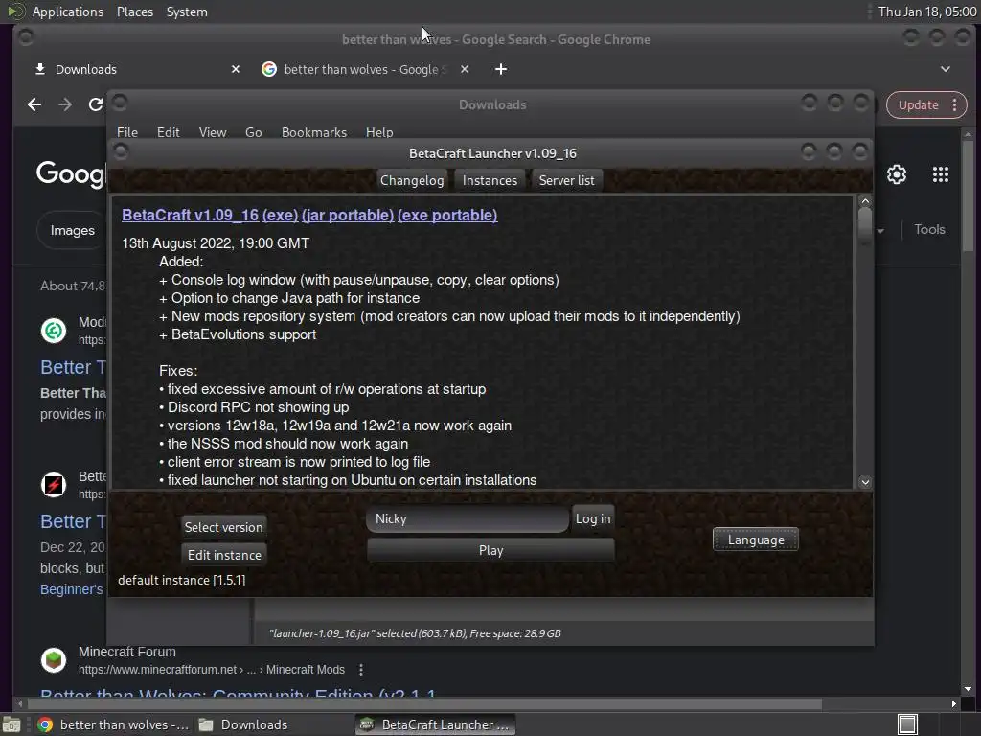Open Tools in Google search
Image resolution: width=981 pixels, height=736 pixels.
coord(929,229)
